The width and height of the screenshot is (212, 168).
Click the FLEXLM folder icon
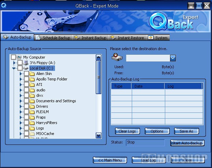click(32, 112)
